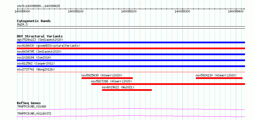Image resolution: width=253 pixels, height=120 pixels.
Task: Open the nsv5924130 (Almarri2020) label
Action: [x=216, y=75]
